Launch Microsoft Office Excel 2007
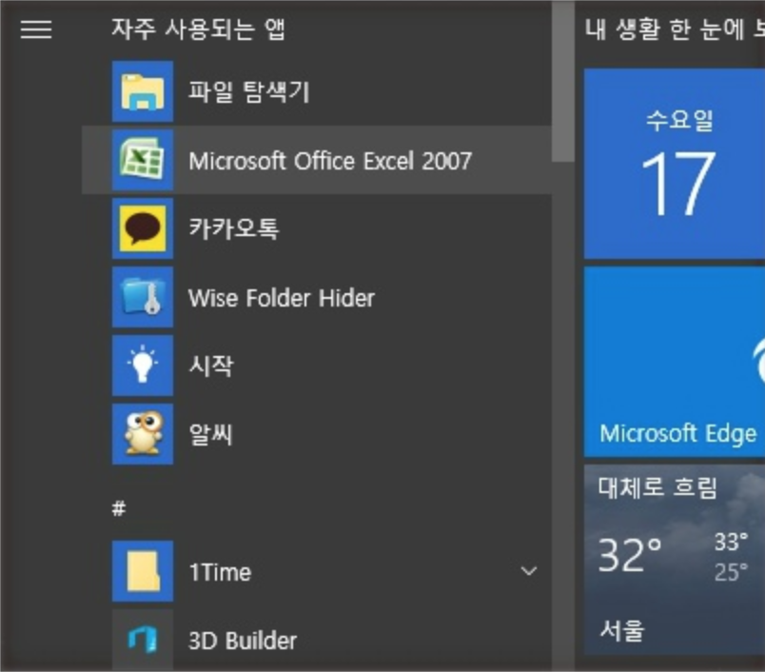765x672 pixels. (x=330, y=161)
